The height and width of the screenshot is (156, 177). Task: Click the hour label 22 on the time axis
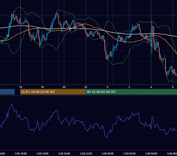[x=86, y=87]
